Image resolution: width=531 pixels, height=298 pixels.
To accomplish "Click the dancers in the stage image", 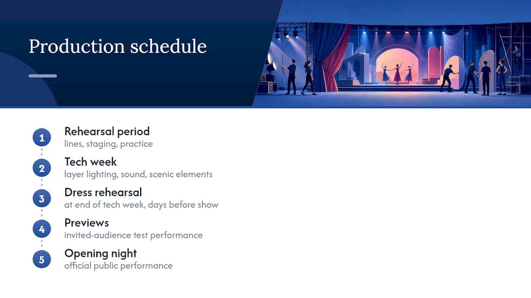I will pos(397,73).
